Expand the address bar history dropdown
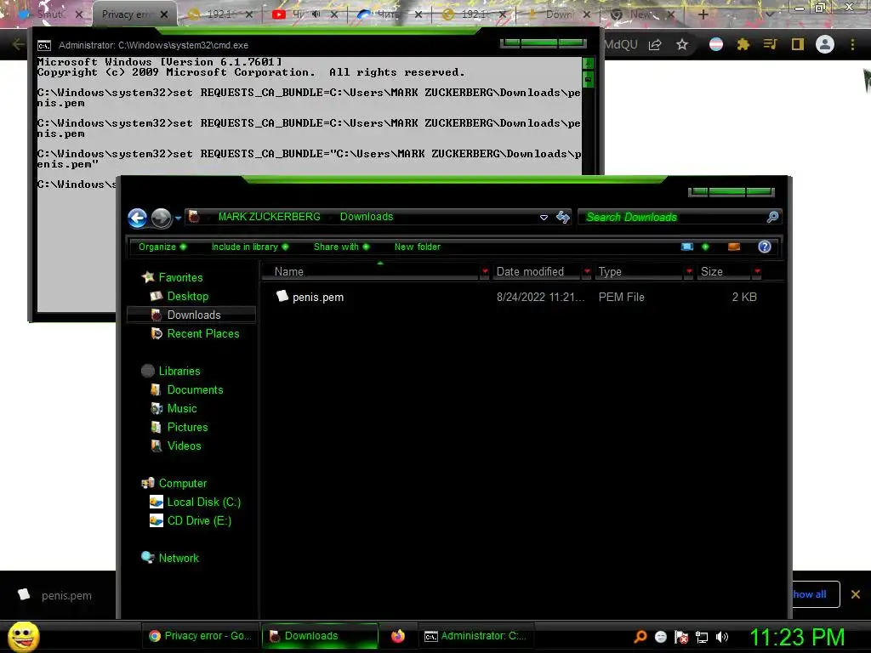871x653 pixels. pyautogui.click(x=544, y=217)
